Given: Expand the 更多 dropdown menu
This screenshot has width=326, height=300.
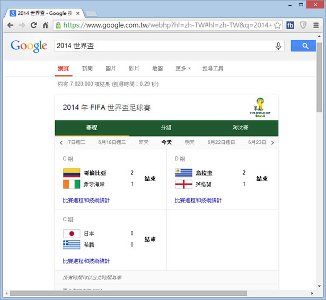Looking at the screenshot, I should pyautogui.click(x=183, y=68).
